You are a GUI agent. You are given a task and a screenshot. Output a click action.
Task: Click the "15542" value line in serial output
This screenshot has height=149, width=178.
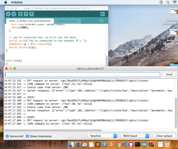pyautogui.click(x=31, y=97)
